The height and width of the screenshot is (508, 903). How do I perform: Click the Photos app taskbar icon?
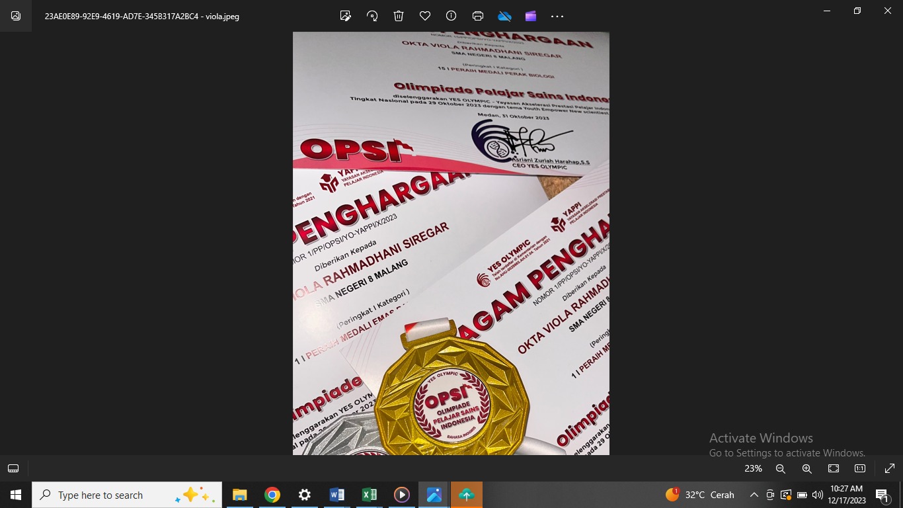[x=434, y=495]
